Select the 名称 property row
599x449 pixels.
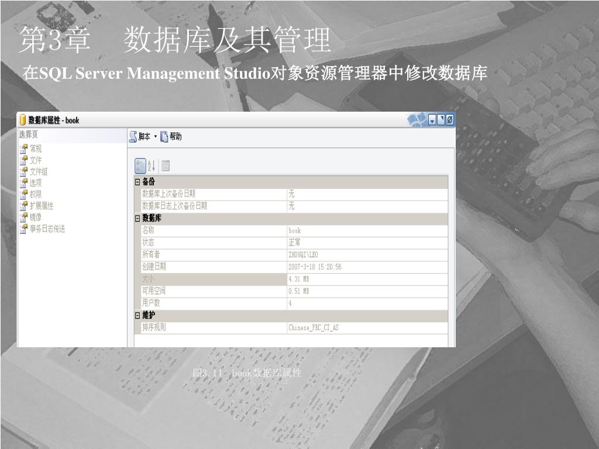[x=294, y=230]
